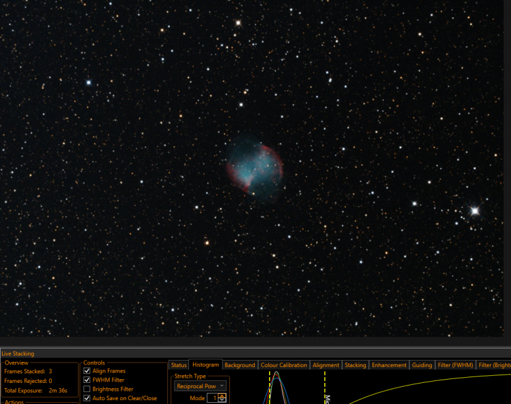This screenshot has width=511, height=404.
Task: Open the Background tab
Action: [240, 365]
